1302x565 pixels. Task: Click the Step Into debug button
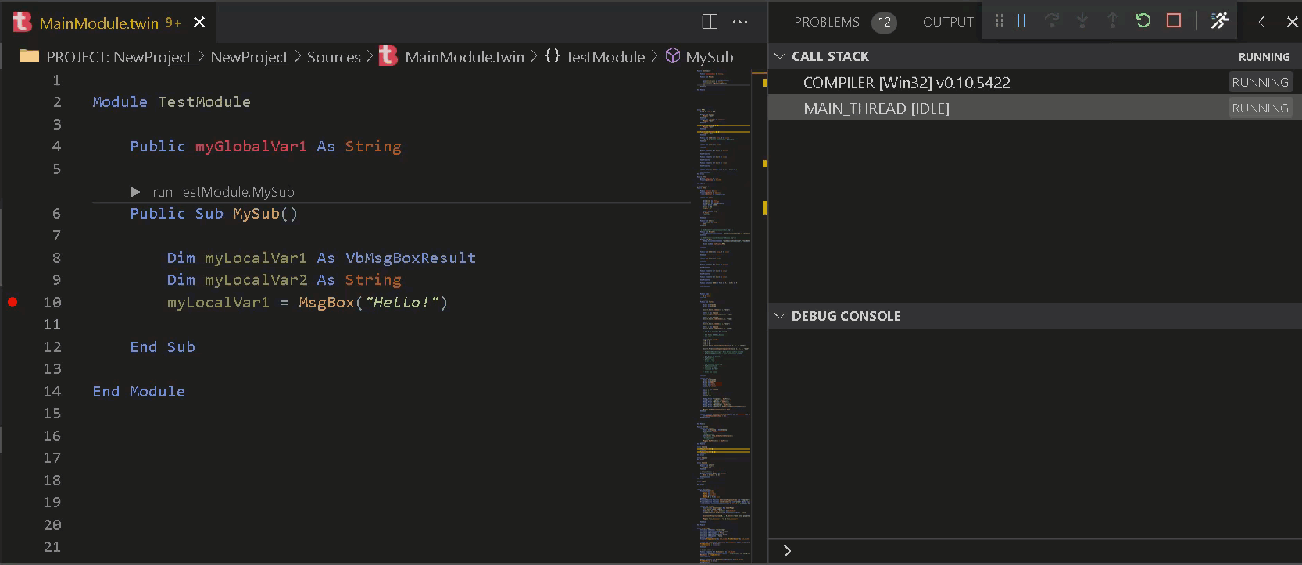point(1082,21)
